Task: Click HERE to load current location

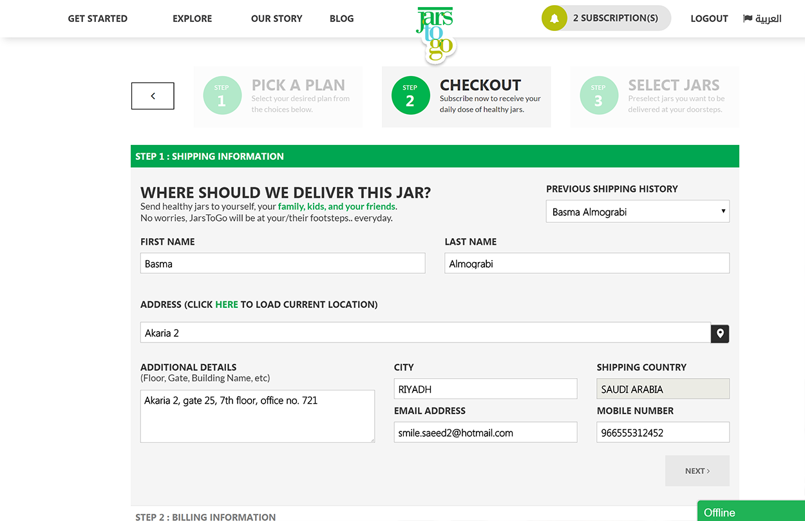Action: tap(227, 305)
